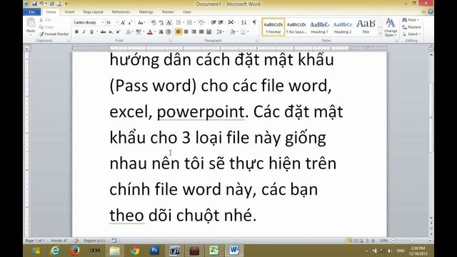The height and width of the screenshot is (257, 457).
Task: Grow font size with large A
Action: 123,22
